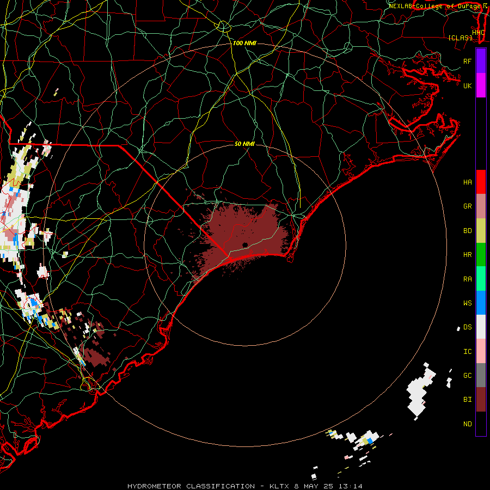The width and height of the screenshot is (490, 490).
Task: Click the BD legend label
Action: tap(468, 231)
